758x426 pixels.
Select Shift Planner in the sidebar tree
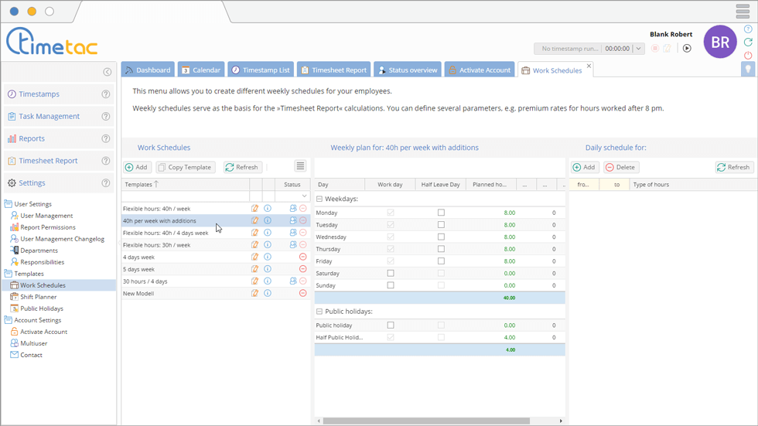(38, 297)
